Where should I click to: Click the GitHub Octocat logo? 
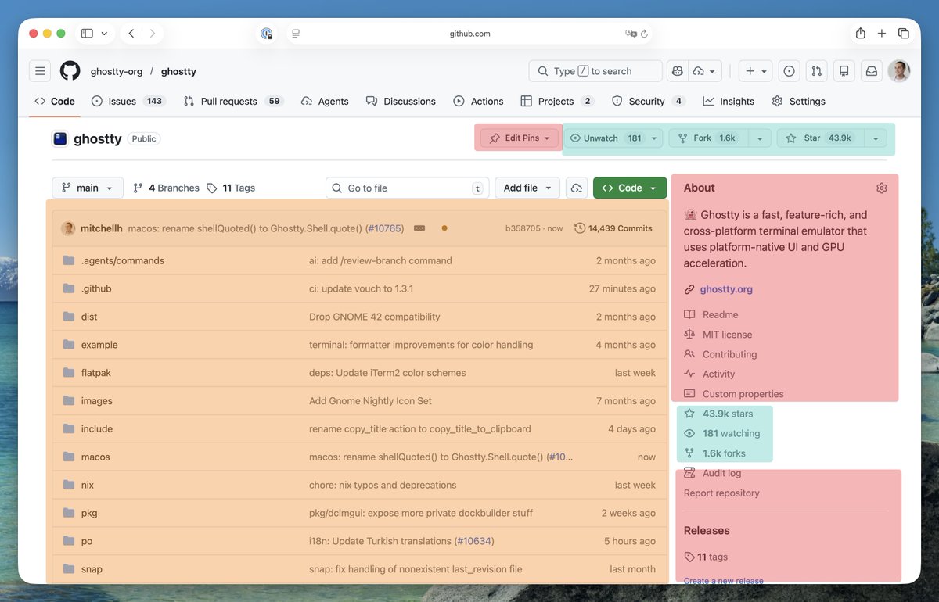coord(70,71)
